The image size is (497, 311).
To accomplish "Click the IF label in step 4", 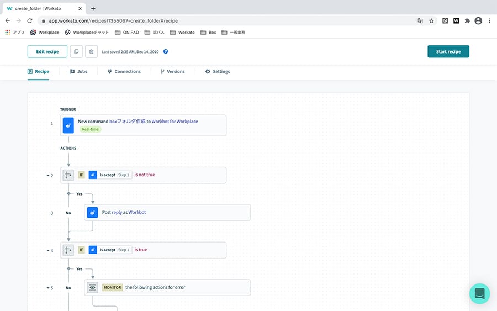I will click(x=82, y=250).
